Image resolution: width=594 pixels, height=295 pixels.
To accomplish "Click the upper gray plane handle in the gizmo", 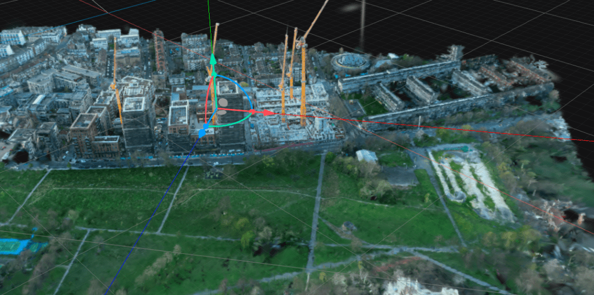I will 224,102.
